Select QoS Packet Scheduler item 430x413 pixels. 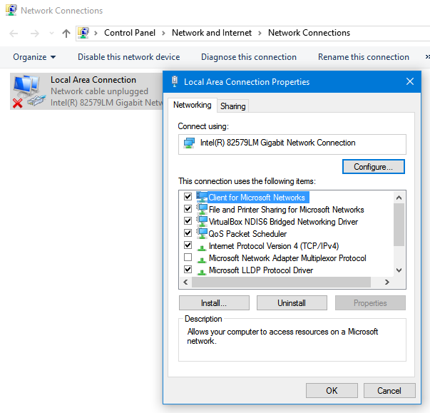click(247, 234)
